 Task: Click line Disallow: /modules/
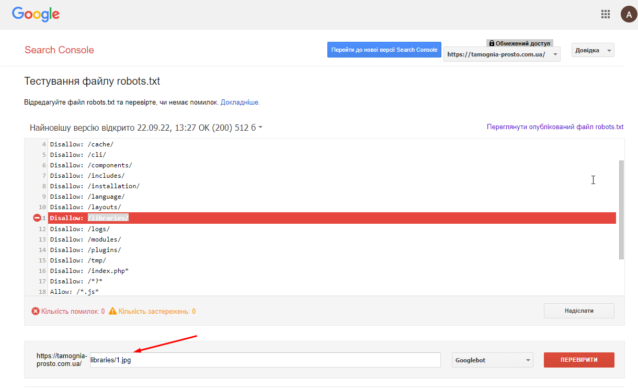pos(85,239)
